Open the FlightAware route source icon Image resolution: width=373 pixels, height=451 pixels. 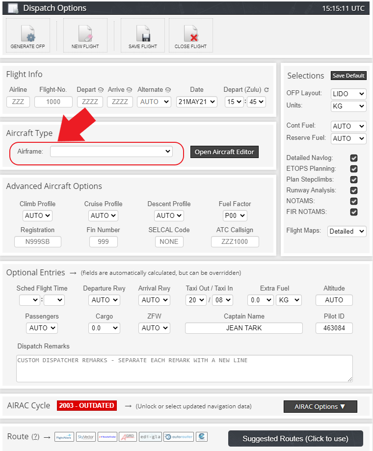(64, 437)
